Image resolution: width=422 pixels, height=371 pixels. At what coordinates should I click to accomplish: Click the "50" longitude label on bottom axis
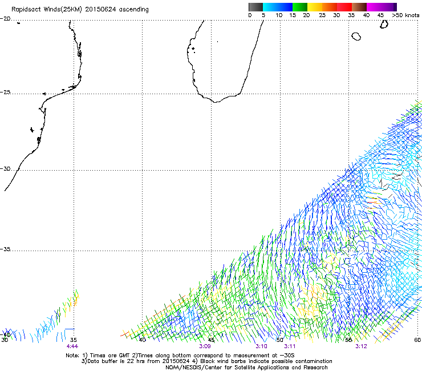pyautogui.click(x=280, y=340)
